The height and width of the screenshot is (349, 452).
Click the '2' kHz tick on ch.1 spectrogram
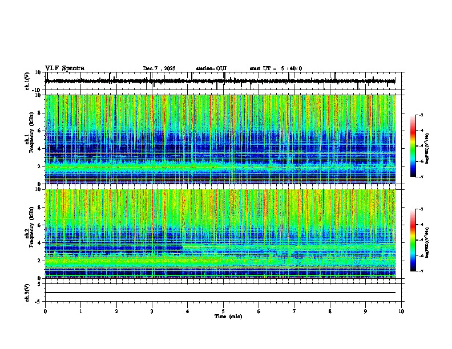coord(40,167)
